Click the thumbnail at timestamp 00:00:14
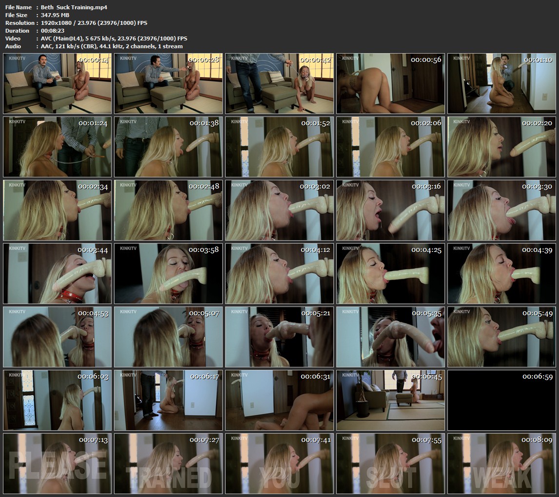This screenshot has height=497, width=559. 57,83
